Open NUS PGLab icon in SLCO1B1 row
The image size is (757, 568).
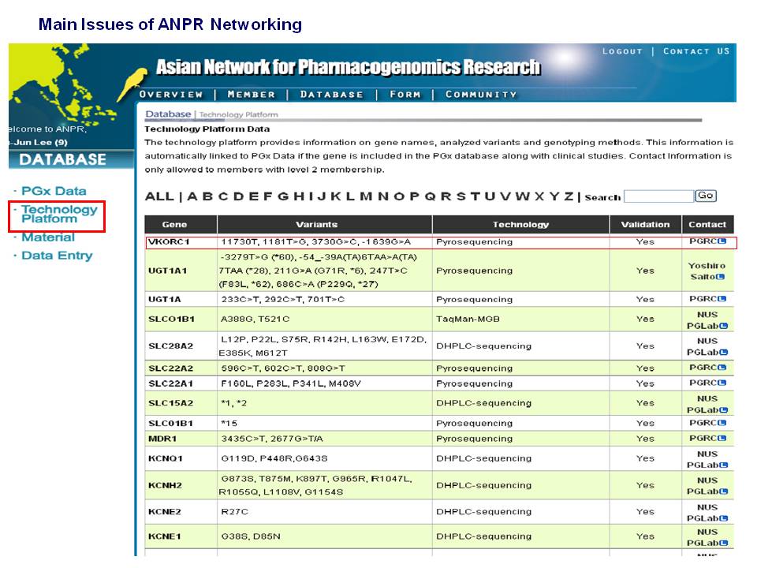coord(724,326)
